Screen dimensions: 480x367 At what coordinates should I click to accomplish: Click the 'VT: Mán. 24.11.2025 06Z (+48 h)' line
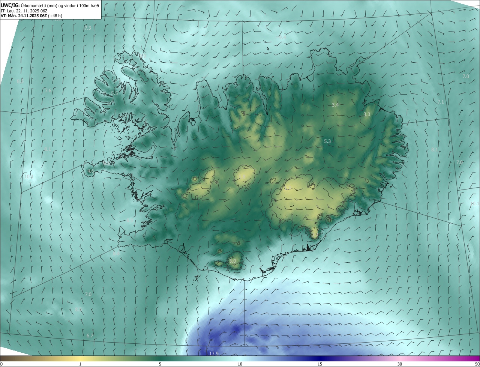coord(31,16)
